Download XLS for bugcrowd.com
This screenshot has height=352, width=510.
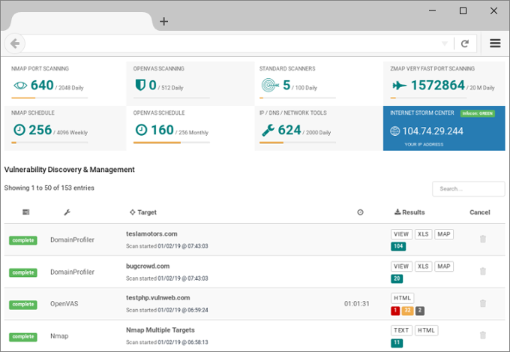coord(423,266)
